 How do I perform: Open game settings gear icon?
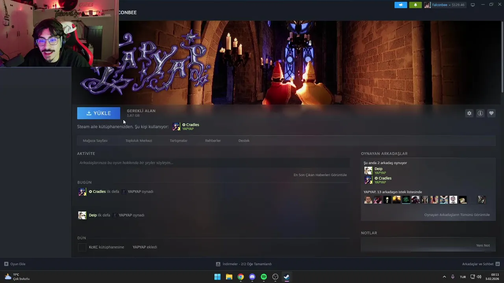469,113
